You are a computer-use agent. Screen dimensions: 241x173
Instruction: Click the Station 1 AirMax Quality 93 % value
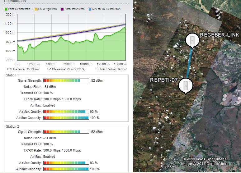[94, 112]
